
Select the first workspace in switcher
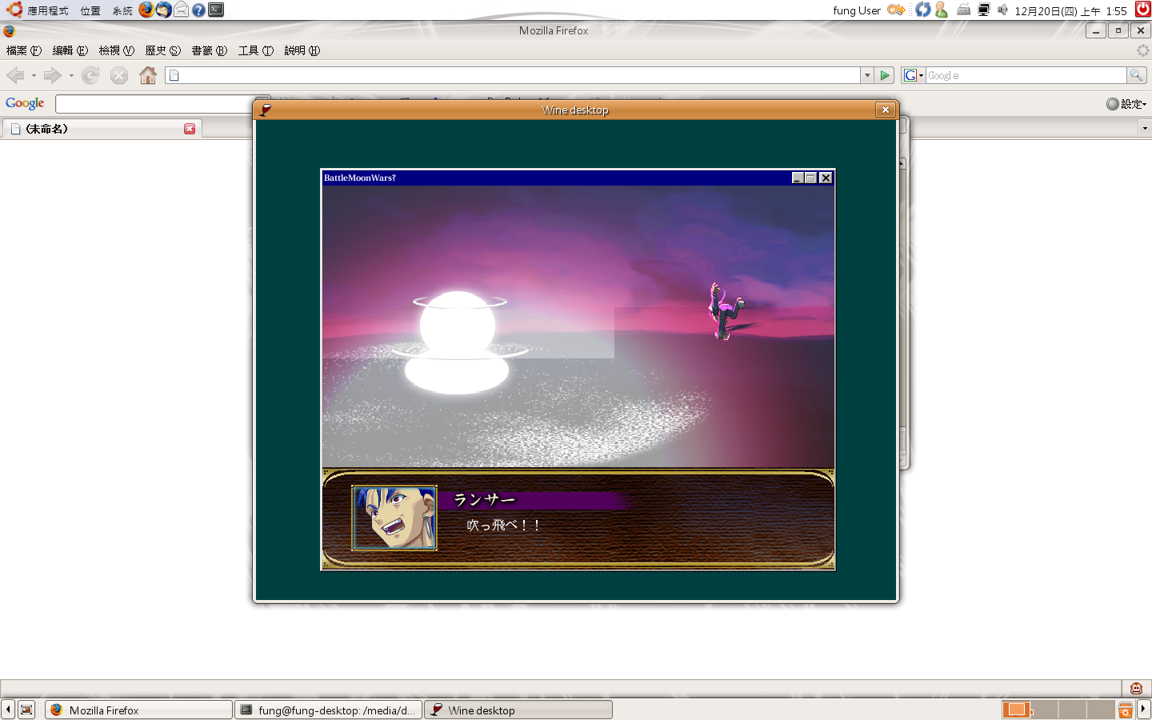click(1015, 710)
